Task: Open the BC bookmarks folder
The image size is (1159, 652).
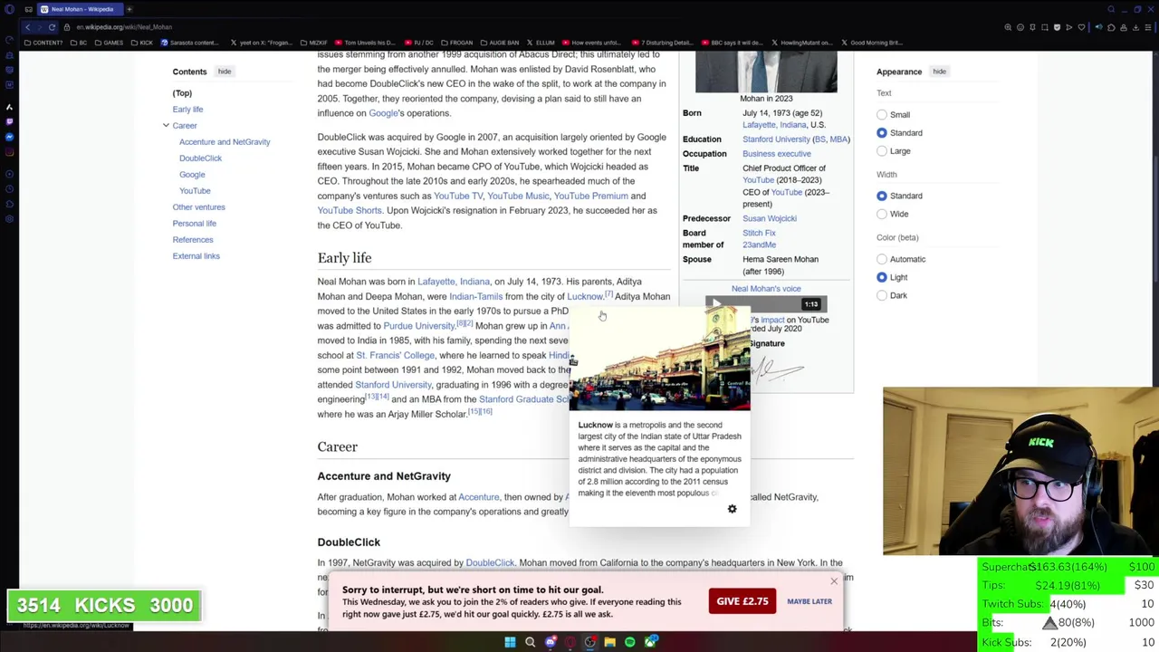Action: (x=79, y=43)
